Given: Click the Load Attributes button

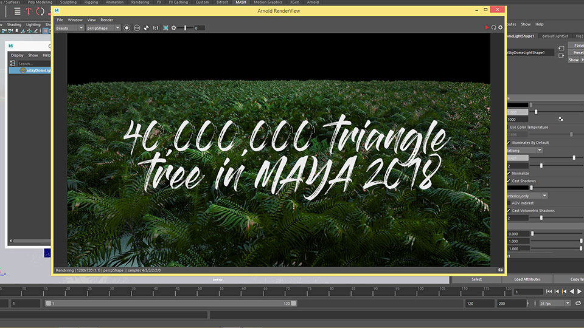Looking at the screenshot, I should coord(527,279).
